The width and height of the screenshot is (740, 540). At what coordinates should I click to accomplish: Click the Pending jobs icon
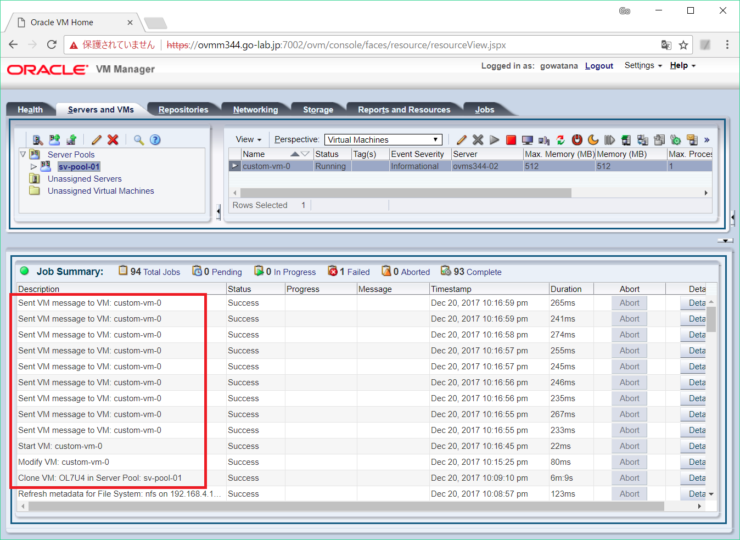pos(197,271)
